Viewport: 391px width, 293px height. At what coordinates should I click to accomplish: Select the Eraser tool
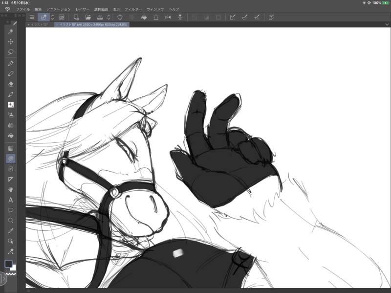[11, 84]
